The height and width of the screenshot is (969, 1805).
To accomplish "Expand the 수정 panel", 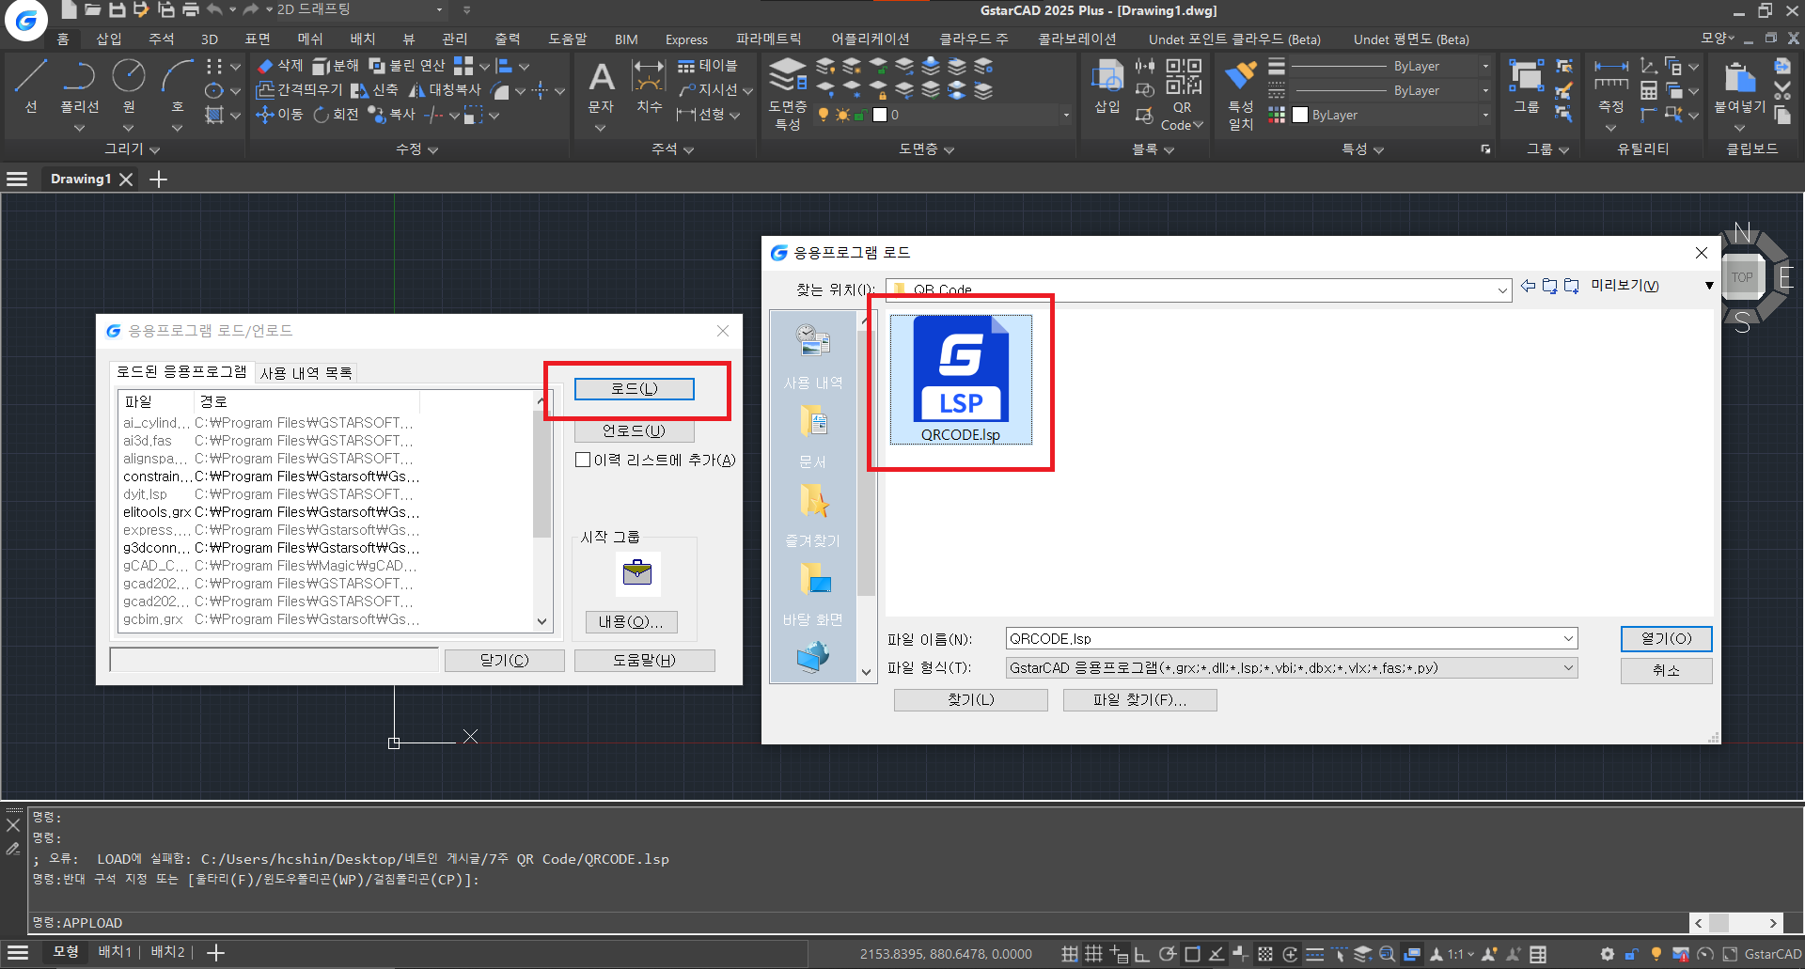I will tap(416, 148).
